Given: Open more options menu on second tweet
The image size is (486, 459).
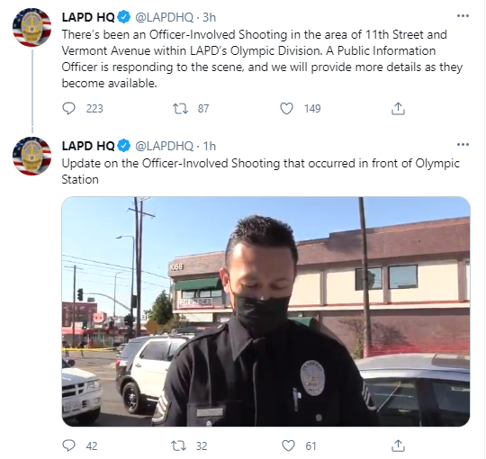Looking at the screenshot, I should pyautogui.click(x=463, y=144).
